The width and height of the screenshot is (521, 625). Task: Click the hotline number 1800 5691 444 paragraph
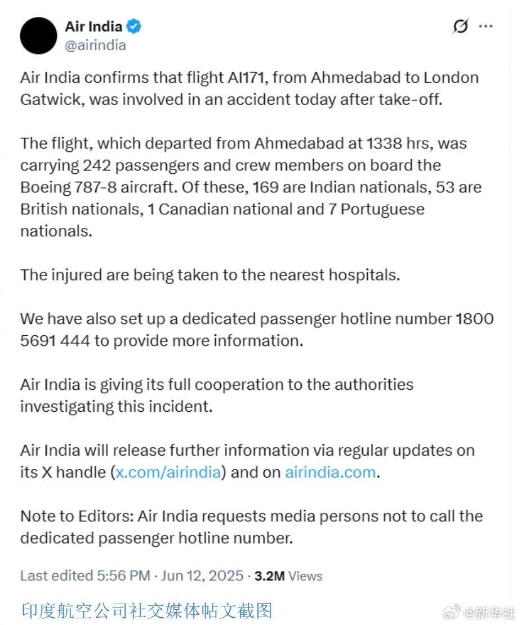point(257,330)
